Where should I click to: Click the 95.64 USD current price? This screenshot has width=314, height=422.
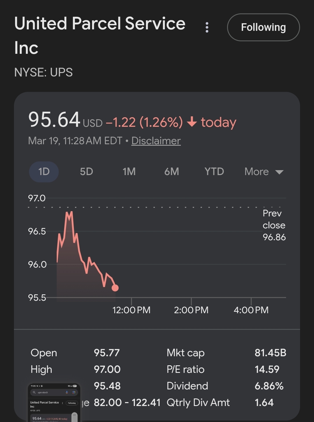click(x=54, y=120)
